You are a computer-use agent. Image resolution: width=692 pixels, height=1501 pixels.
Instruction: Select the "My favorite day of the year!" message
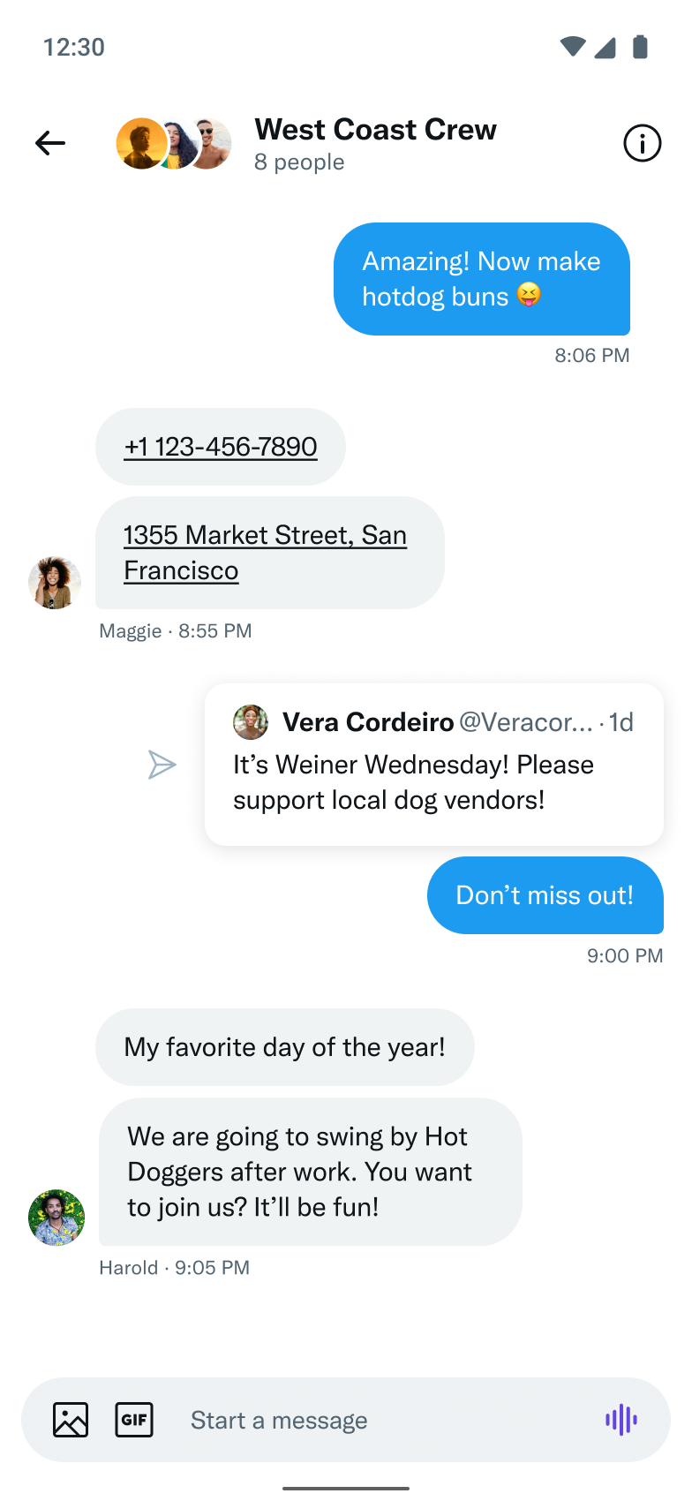pyautogui.click(x=284, y=1047)
